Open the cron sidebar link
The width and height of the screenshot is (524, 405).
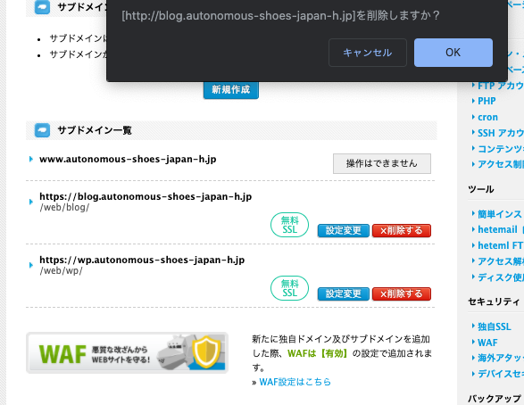[487, 117]
